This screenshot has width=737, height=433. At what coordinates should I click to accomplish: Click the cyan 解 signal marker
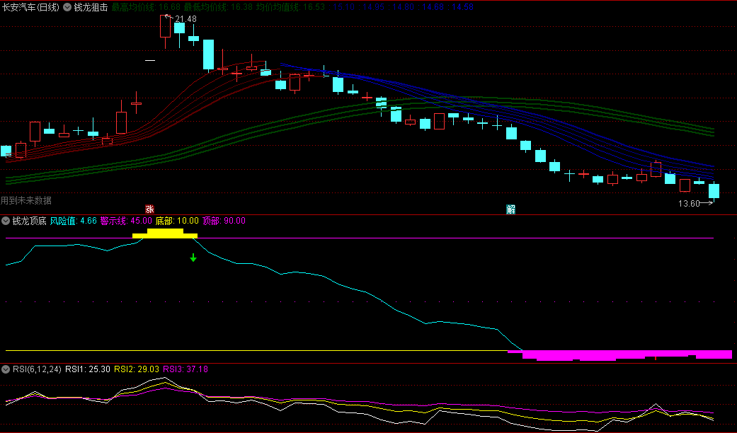pyautogui.click(x=511, y=209)
